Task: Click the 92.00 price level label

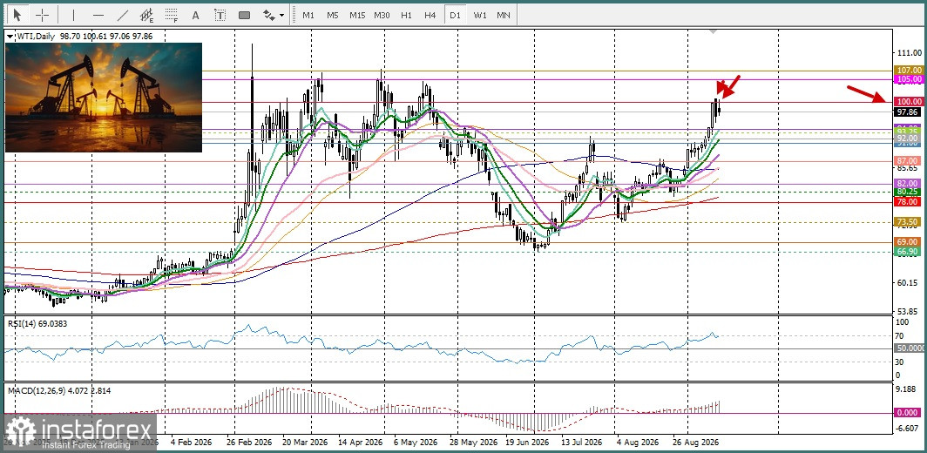Action: (x=909, y=137)
